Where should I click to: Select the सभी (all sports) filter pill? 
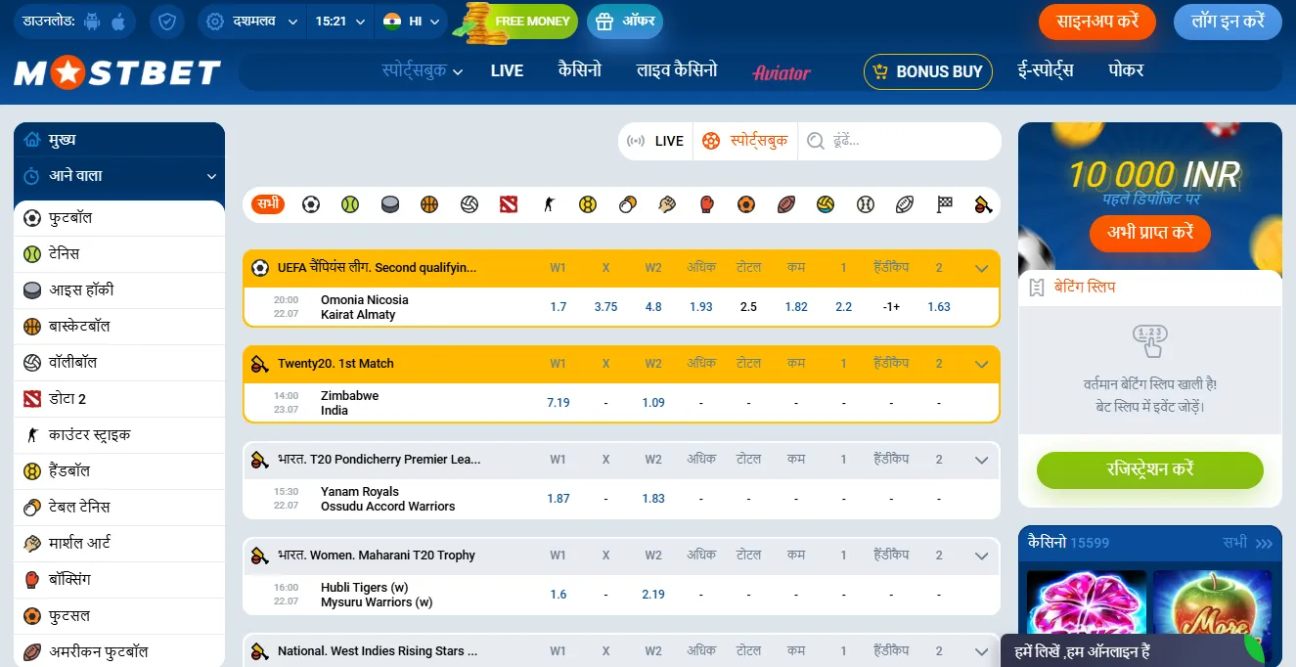tap(268, 203)
